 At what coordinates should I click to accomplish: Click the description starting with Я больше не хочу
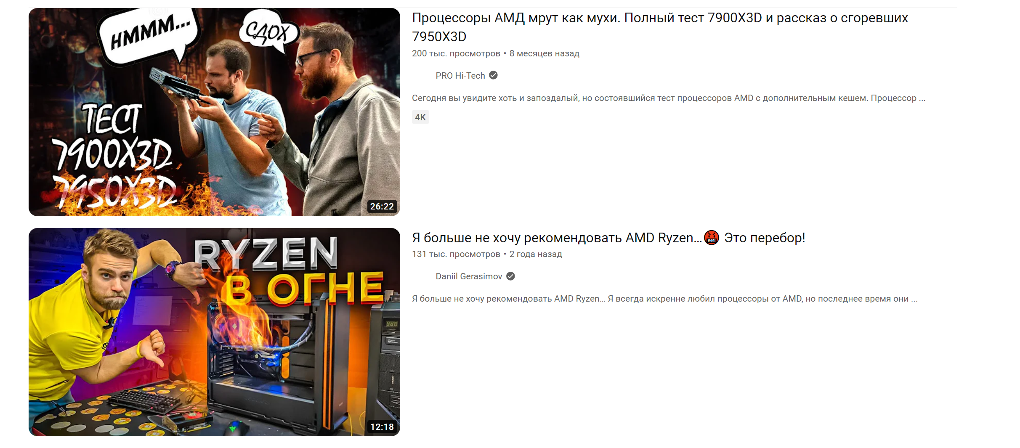coord(665,299)
